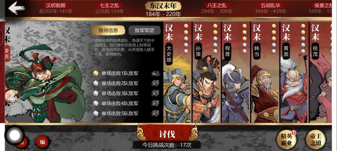Viewport: 337px width, 151px height.
Task: Select the 八王之乱 era
Action: (x=217, y=8)
